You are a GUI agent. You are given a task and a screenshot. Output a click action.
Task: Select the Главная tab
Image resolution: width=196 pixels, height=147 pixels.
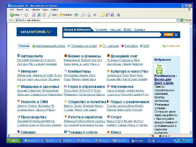[24, 46]
